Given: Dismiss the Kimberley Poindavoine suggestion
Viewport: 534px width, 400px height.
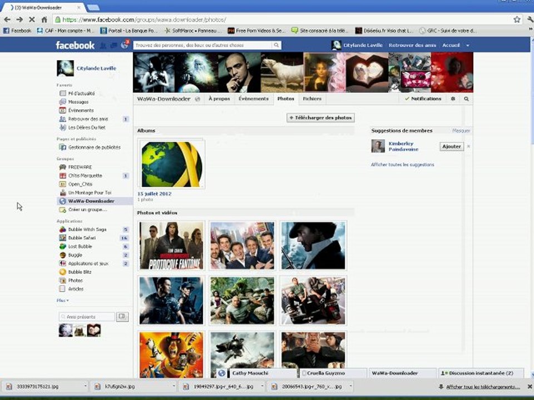Looking at the screenshot, I should 468,146.
